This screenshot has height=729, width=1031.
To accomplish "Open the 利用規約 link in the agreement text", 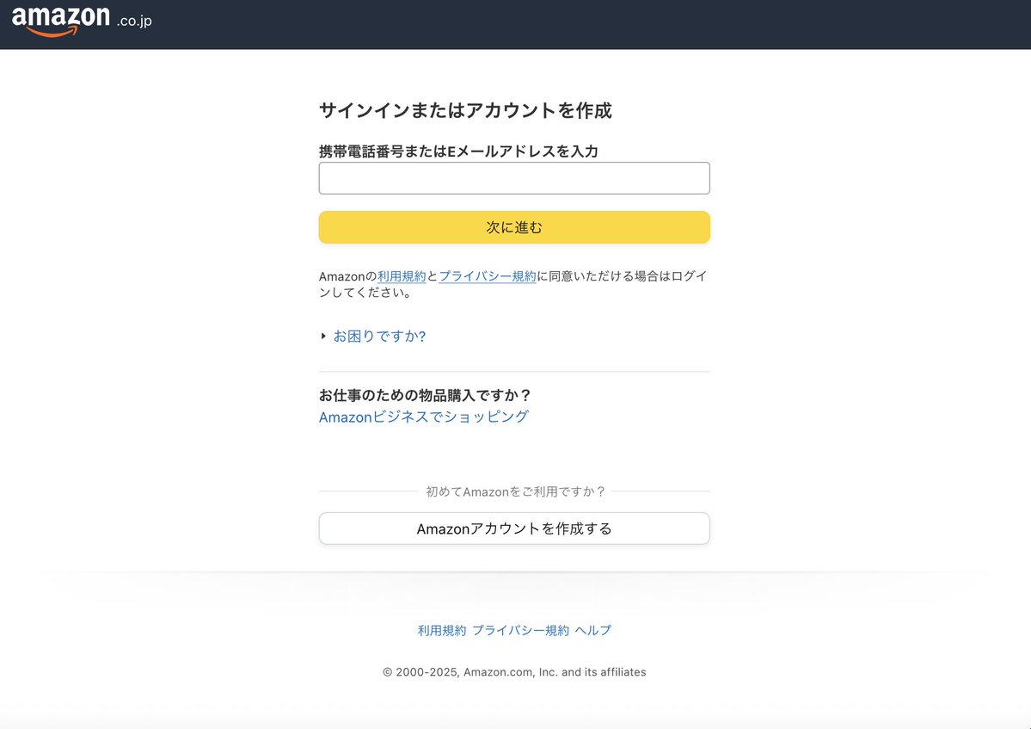I will tap(402, 276).
